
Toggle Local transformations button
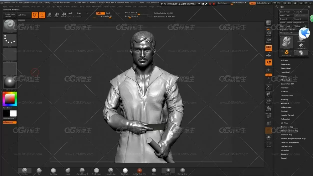(x=268, y=62)
